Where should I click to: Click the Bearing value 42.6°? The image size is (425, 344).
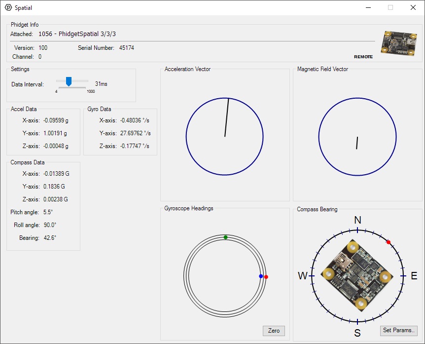[50, 238]
